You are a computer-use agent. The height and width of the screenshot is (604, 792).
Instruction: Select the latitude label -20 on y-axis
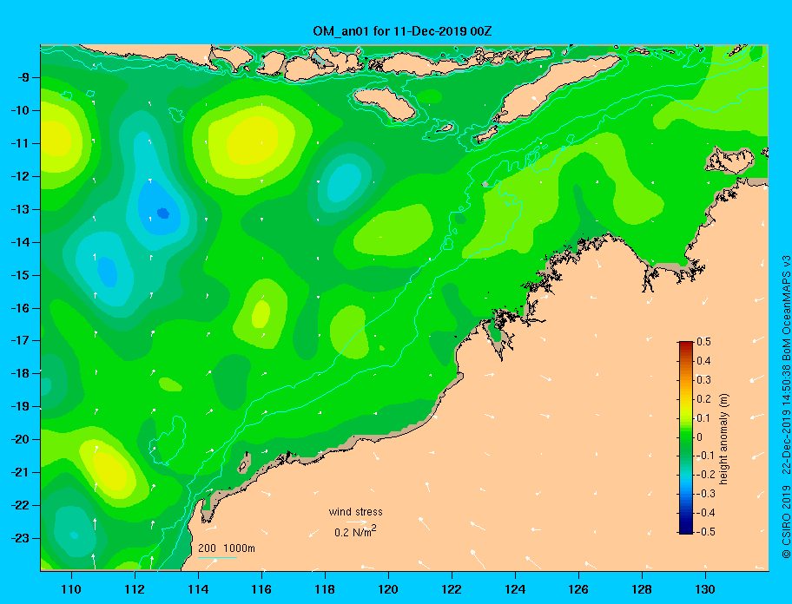[20, 439]
